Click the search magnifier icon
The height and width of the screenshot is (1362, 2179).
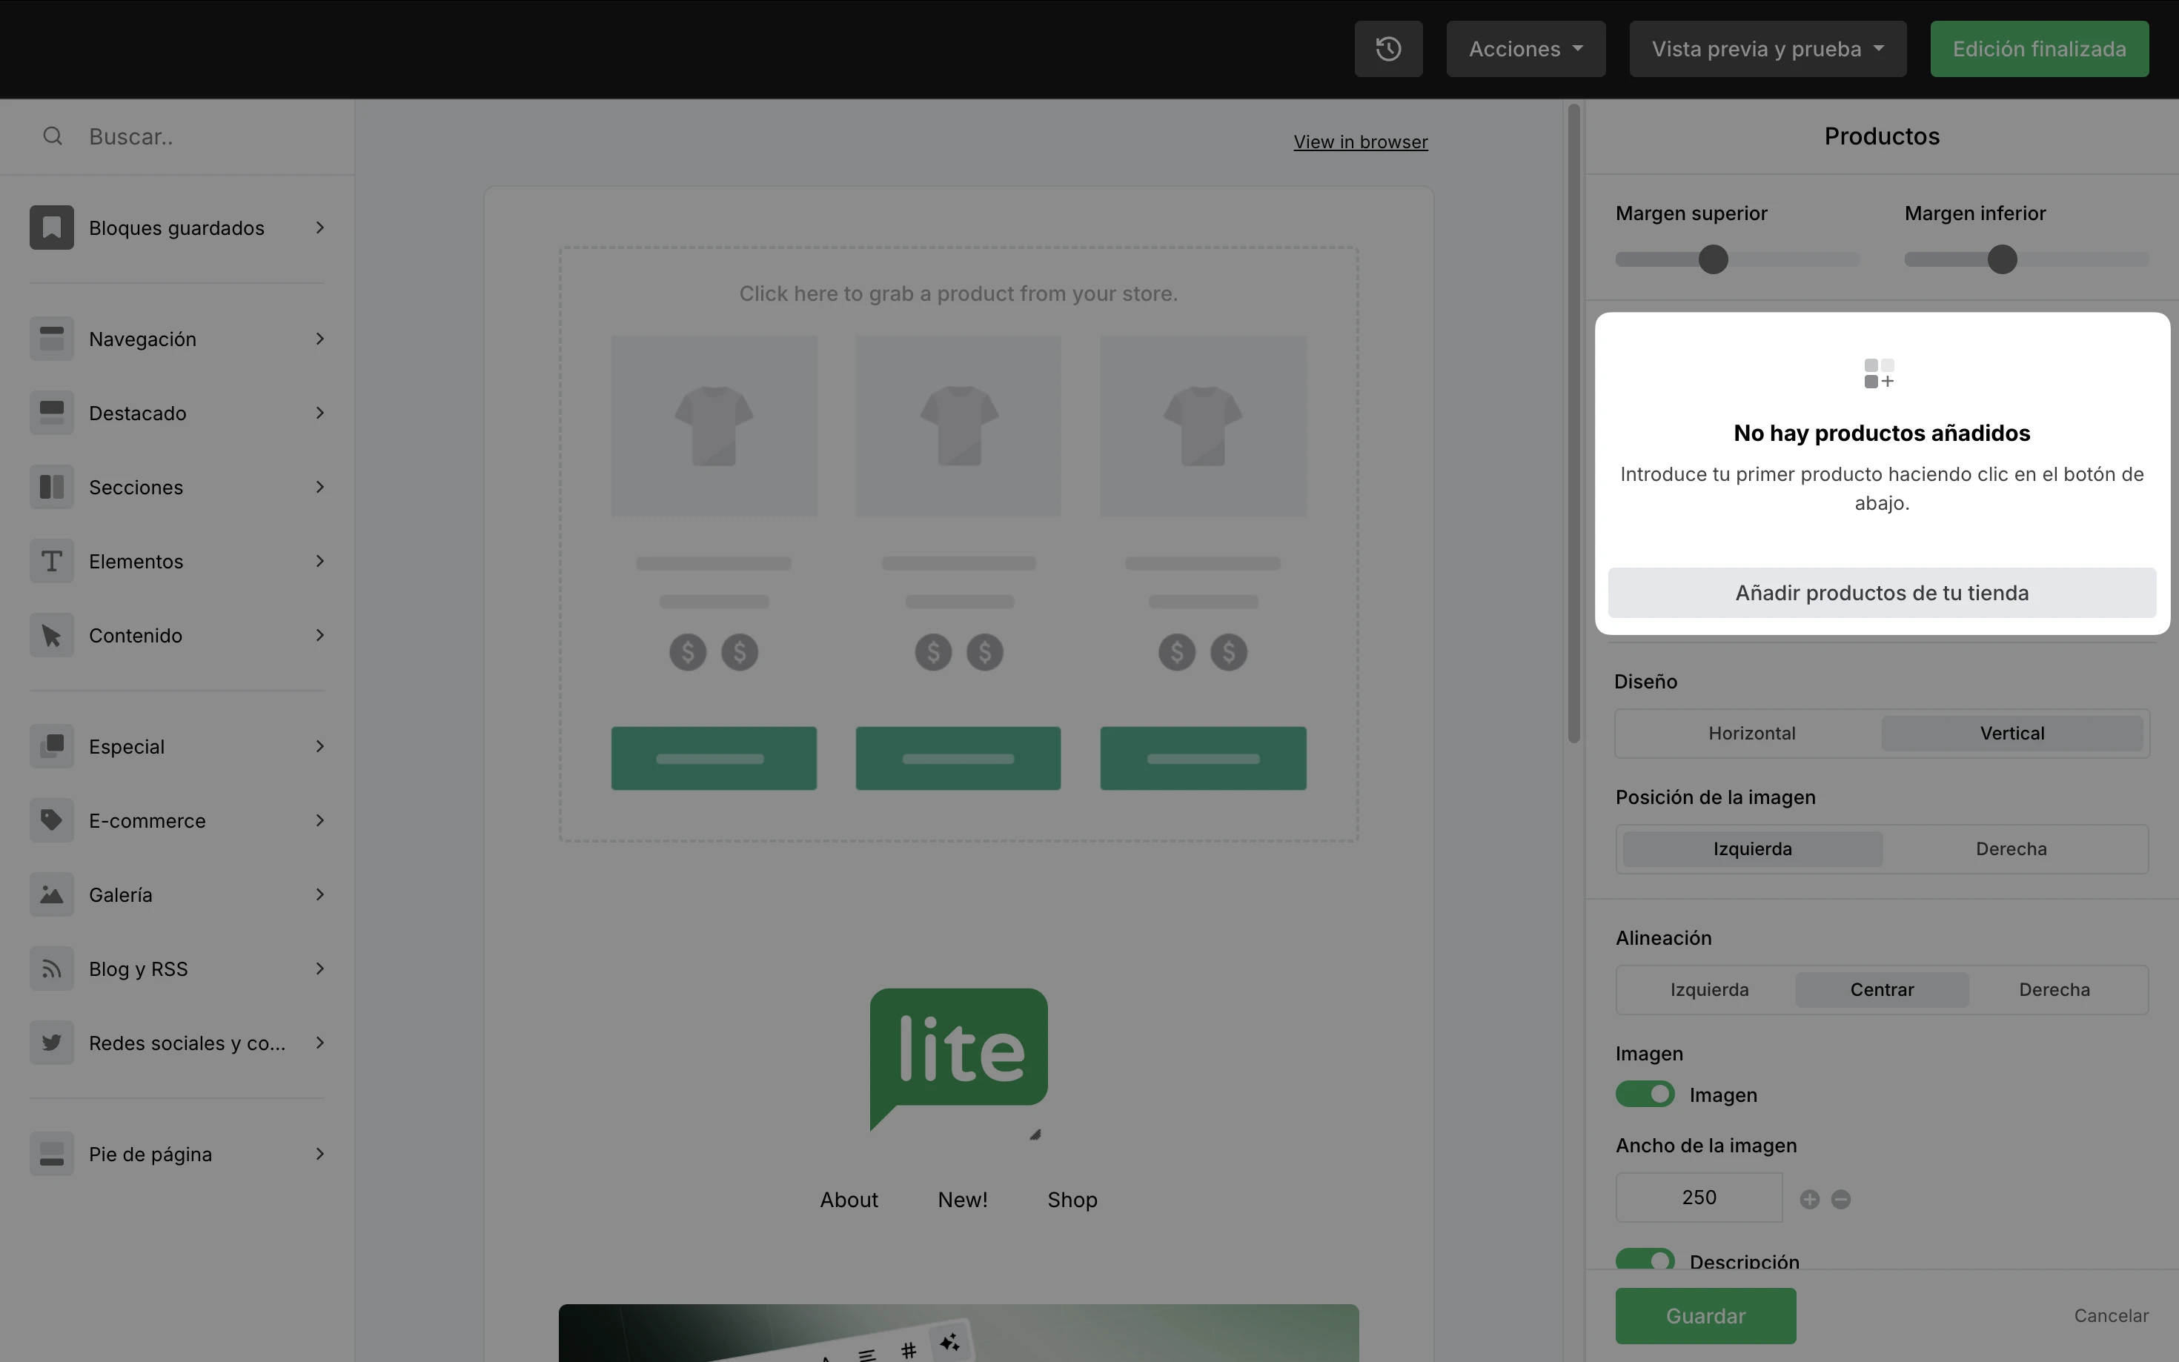[53, 136]
